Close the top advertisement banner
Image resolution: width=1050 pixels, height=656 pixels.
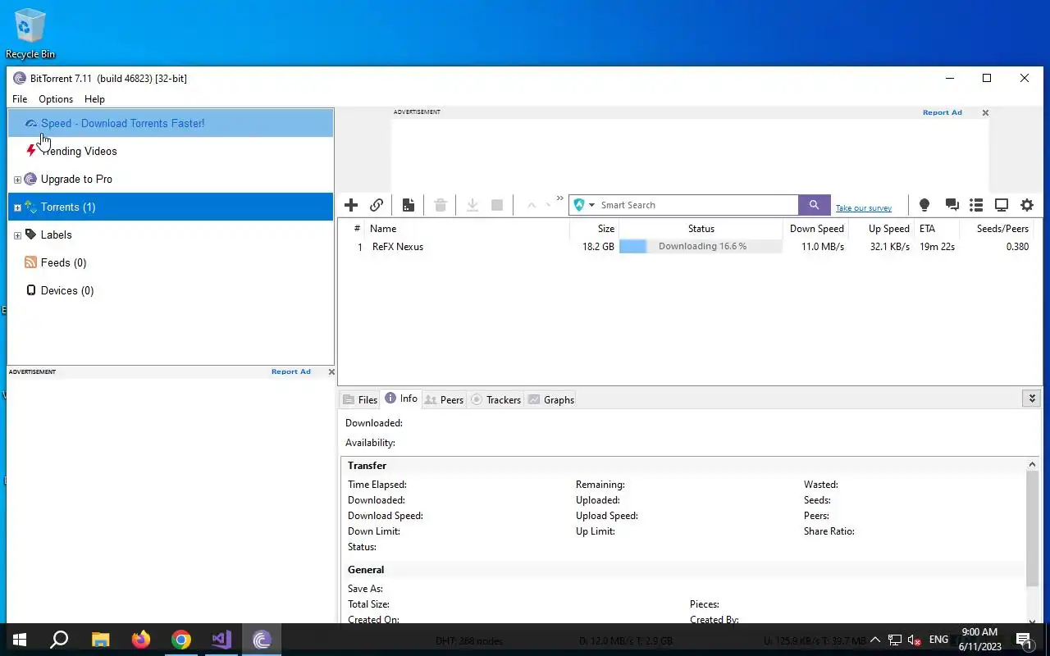(x=985, y=113)
